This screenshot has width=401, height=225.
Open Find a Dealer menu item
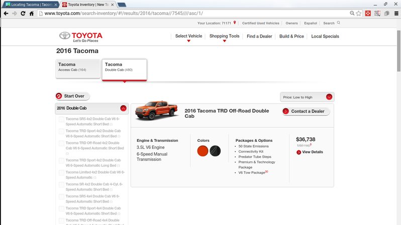coord(259,36)
